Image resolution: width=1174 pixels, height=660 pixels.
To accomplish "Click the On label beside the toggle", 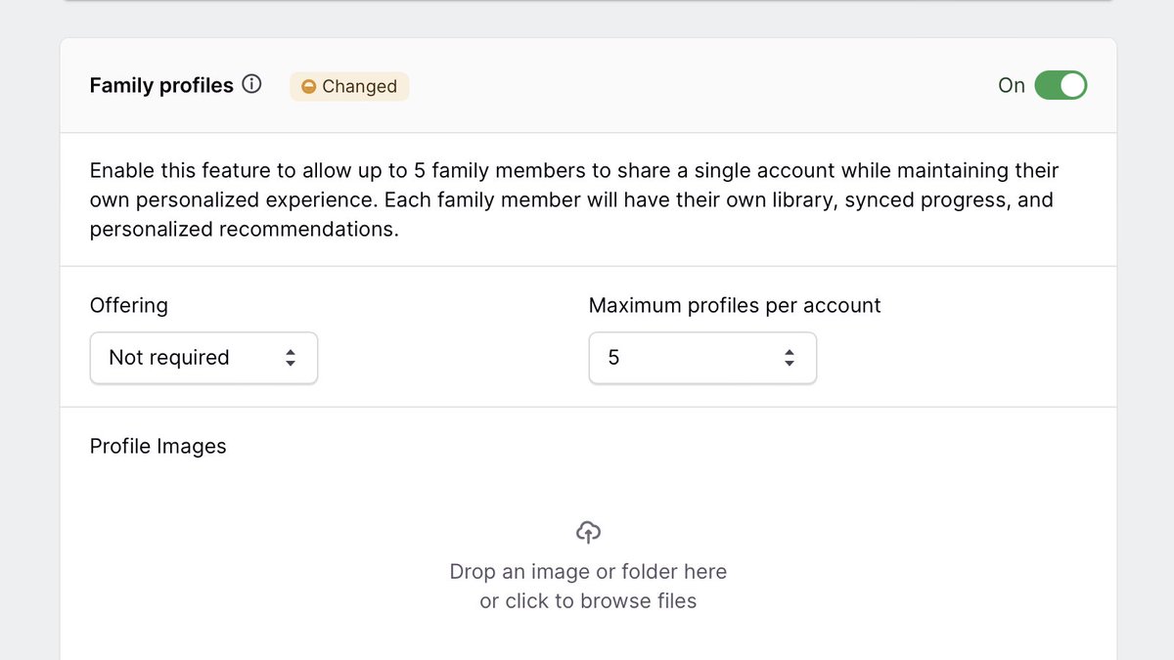I will point(1012,86).
